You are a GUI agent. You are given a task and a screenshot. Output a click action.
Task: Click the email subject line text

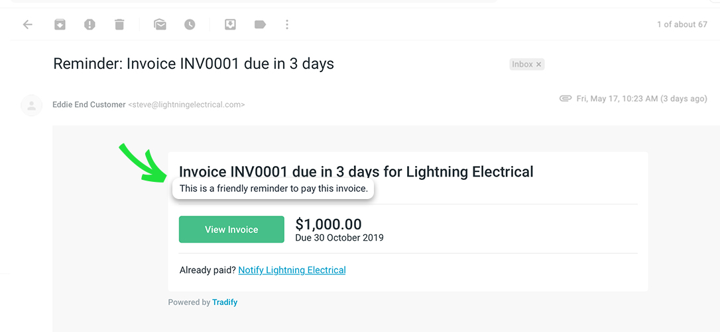194,64
